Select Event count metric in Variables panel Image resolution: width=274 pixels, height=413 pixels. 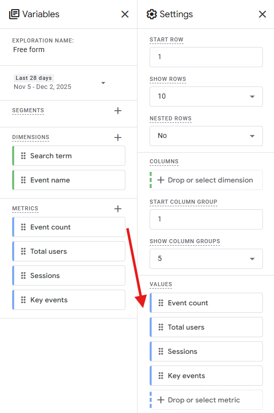[x=69, y=227]
